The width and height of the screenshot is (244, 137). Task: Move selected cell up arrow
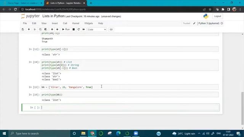click(52, 29)
